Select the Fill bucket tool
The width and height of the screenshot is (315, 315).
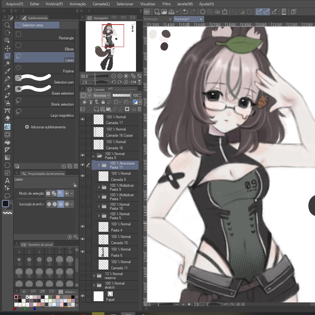tap(7, 142)
